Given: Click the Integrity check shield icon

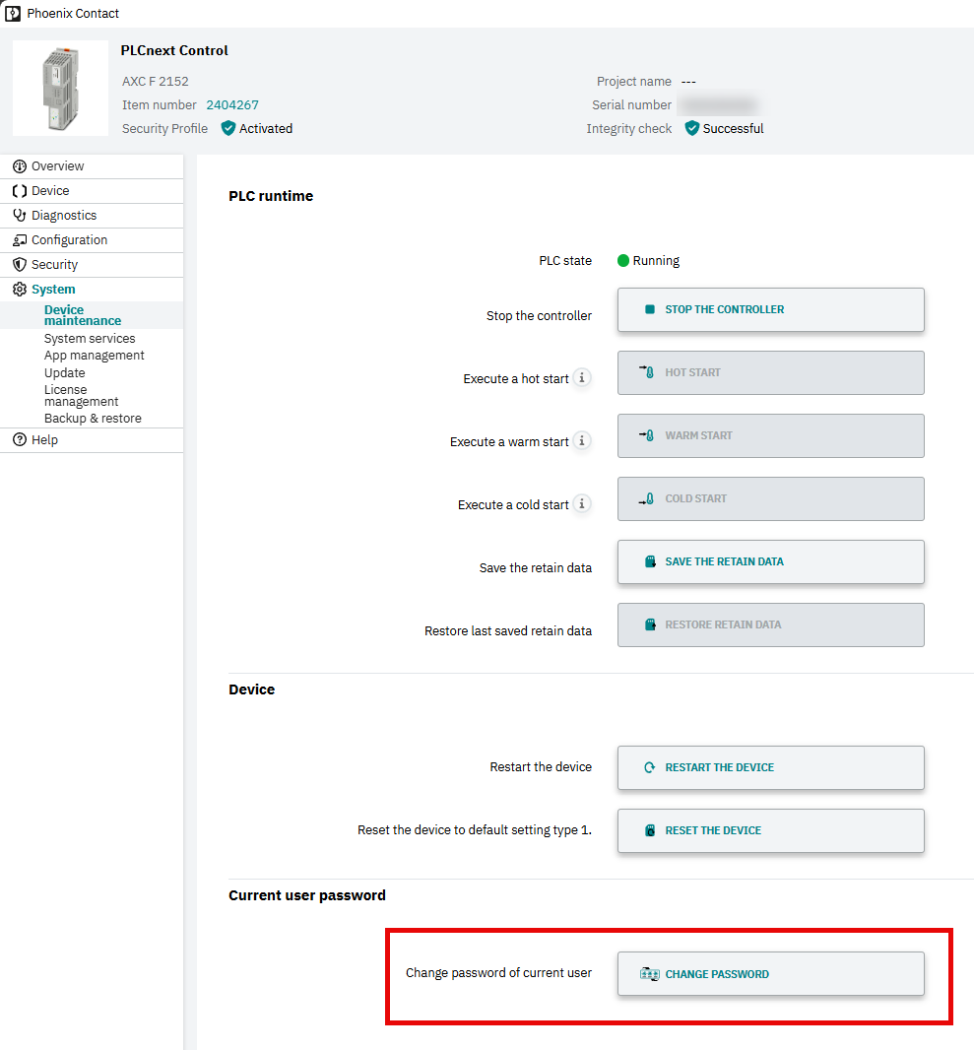Looking at the screenshot, I should tap(692, 128).
